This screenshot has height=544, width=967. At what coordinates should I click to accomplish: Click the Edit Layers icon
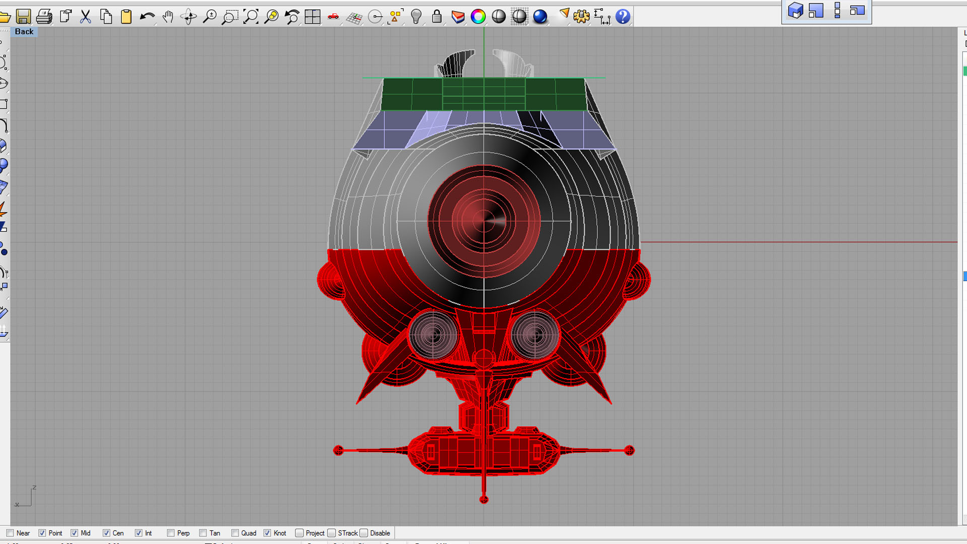coord(458,17)
